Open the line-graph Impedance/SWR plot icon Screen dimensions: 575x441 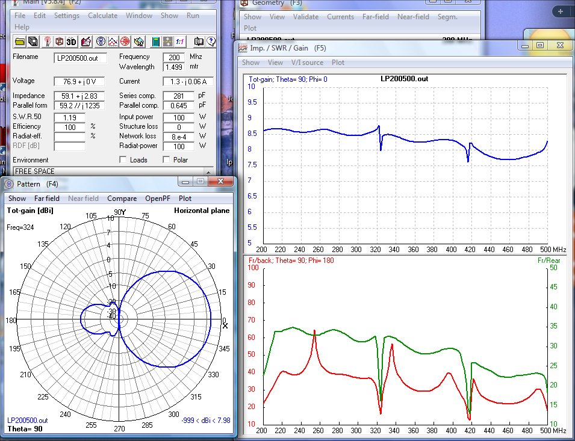click(113, 42)
